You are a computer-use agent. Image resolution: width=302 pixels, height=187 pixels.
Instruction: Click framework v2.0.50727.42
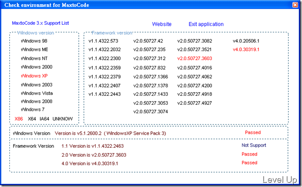pyautogui.click(x=148, y=41)
